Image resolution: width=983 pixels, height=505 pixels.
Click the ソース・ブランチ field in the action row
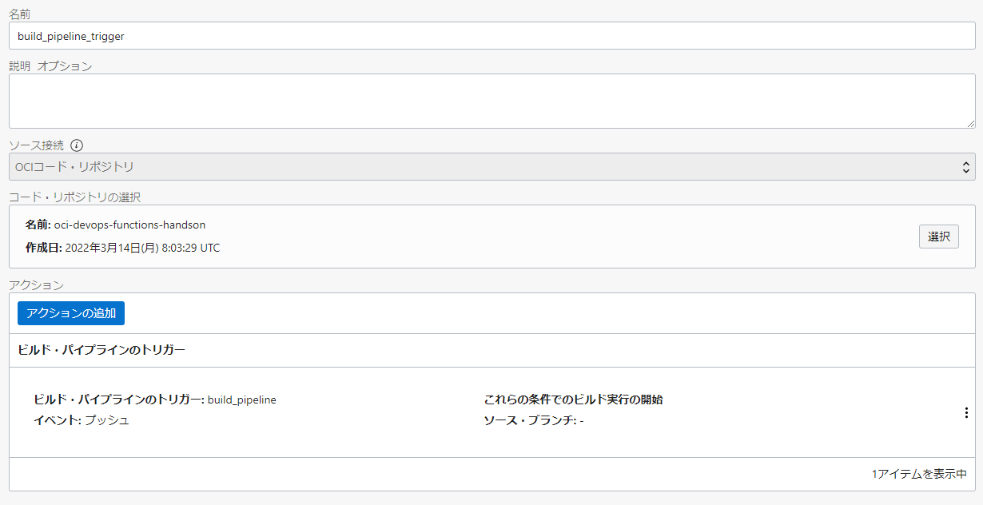click(533, 420)
